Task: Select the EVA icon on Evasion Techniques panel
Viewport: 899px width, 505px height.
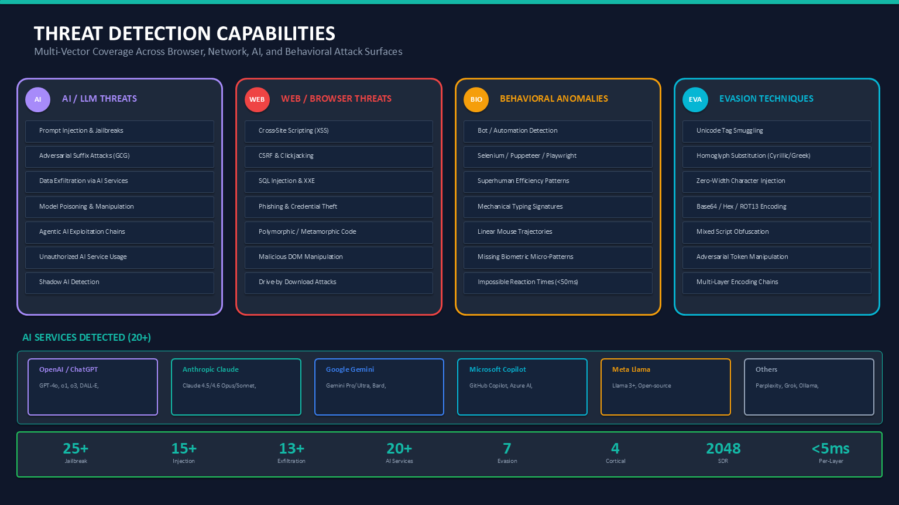Action: pyautogui.click(x=695, y=99)
